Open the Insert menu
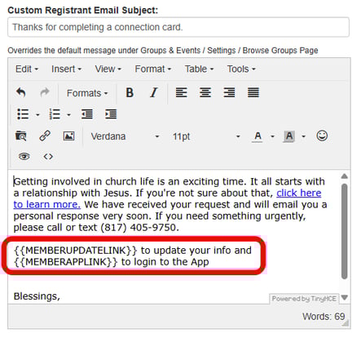The width and height of the screenshot is (361, 338). (x=66, y=69)
